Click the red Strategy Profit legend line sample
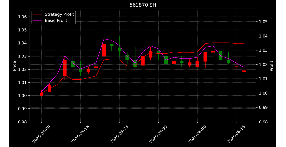This screenshot has height=147, width=286. (37, 14)
